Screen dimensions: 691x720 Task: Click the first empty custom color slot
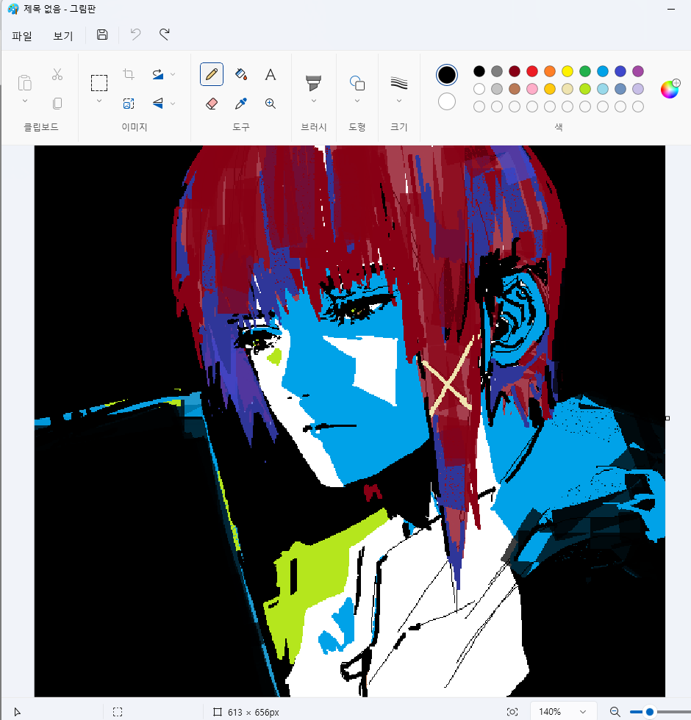click(x=479, y=107)
